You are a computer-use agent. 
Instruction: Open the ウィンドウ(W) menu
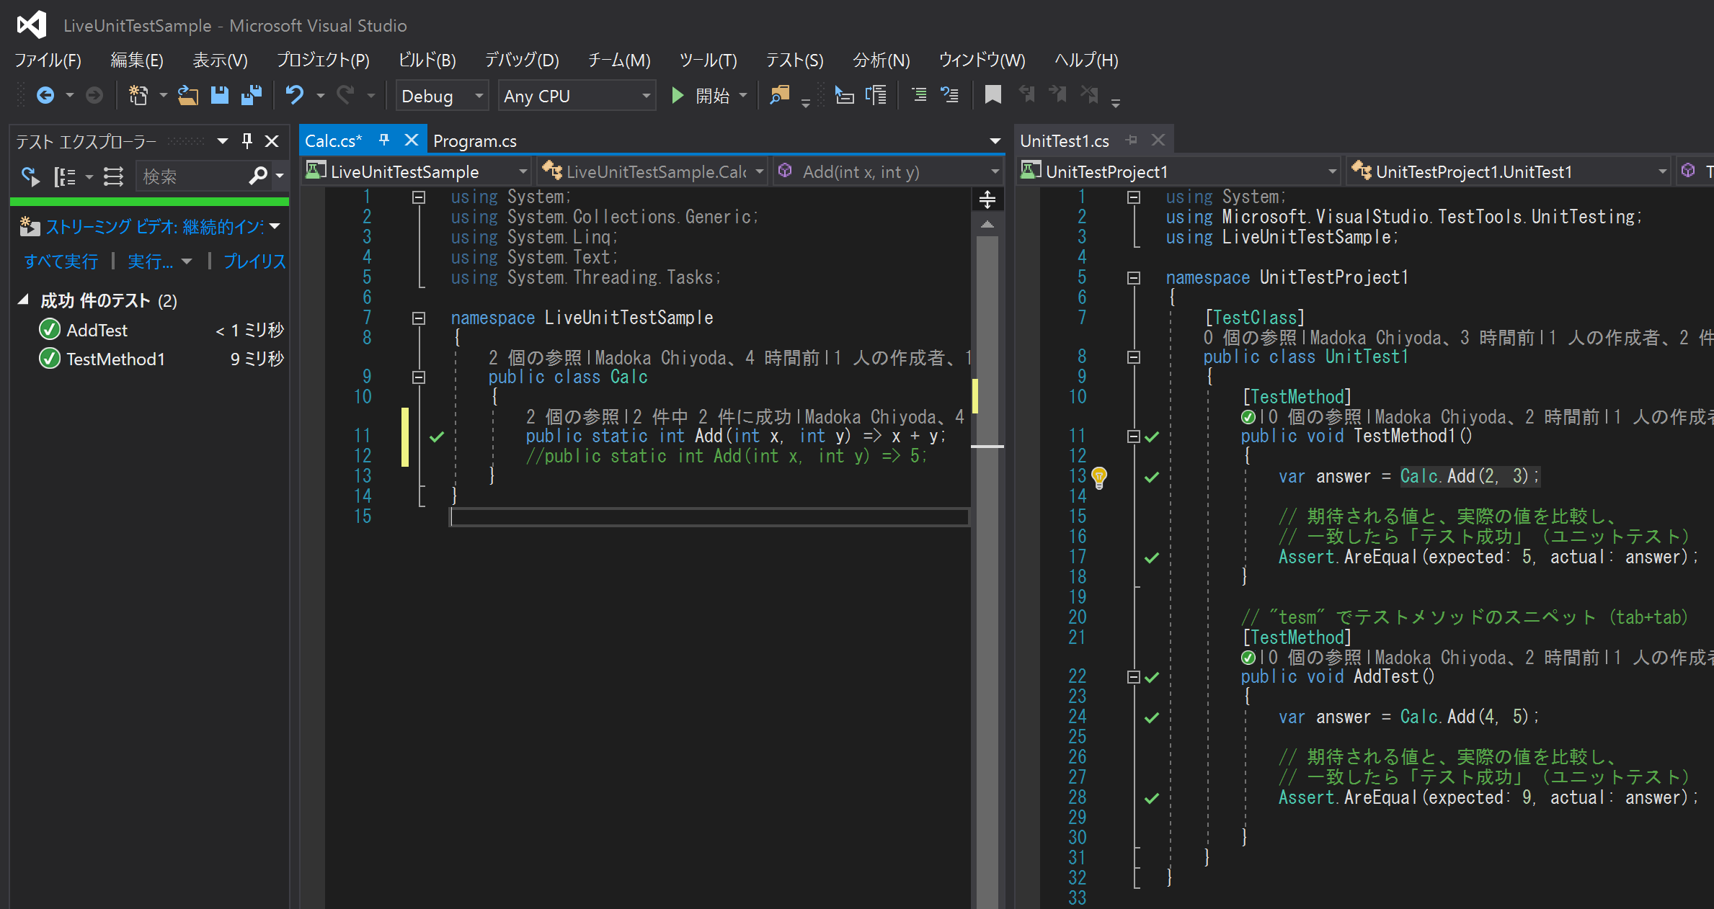pyautogui.click(x=982, y=60)
